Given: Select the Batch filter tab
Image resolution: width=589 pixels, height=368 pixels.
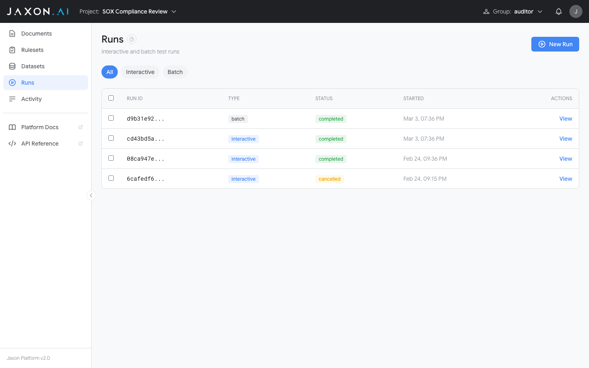Looking at the screenshot, I should (x=175, y=72).
